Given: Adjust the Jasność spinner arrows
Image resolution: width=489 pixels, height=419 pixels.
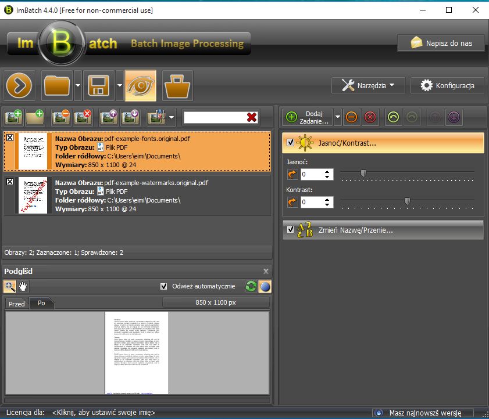Looking at the screenshot, I should click(327, 174).
